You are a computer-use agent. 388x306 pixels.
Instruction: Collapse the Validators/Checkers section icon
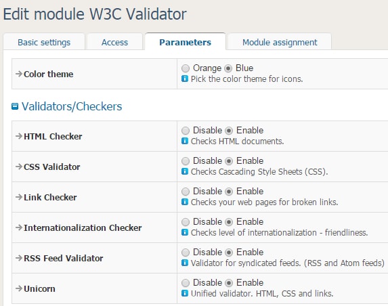click(15, 106)
